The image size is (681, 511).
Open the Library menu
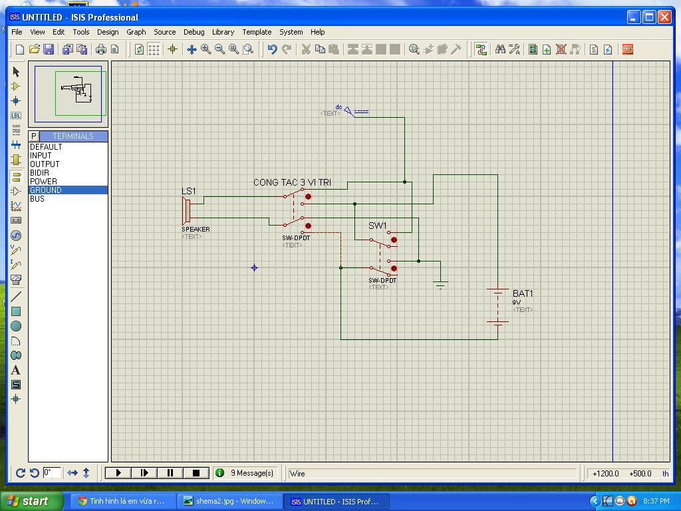(x=223, y=32)
